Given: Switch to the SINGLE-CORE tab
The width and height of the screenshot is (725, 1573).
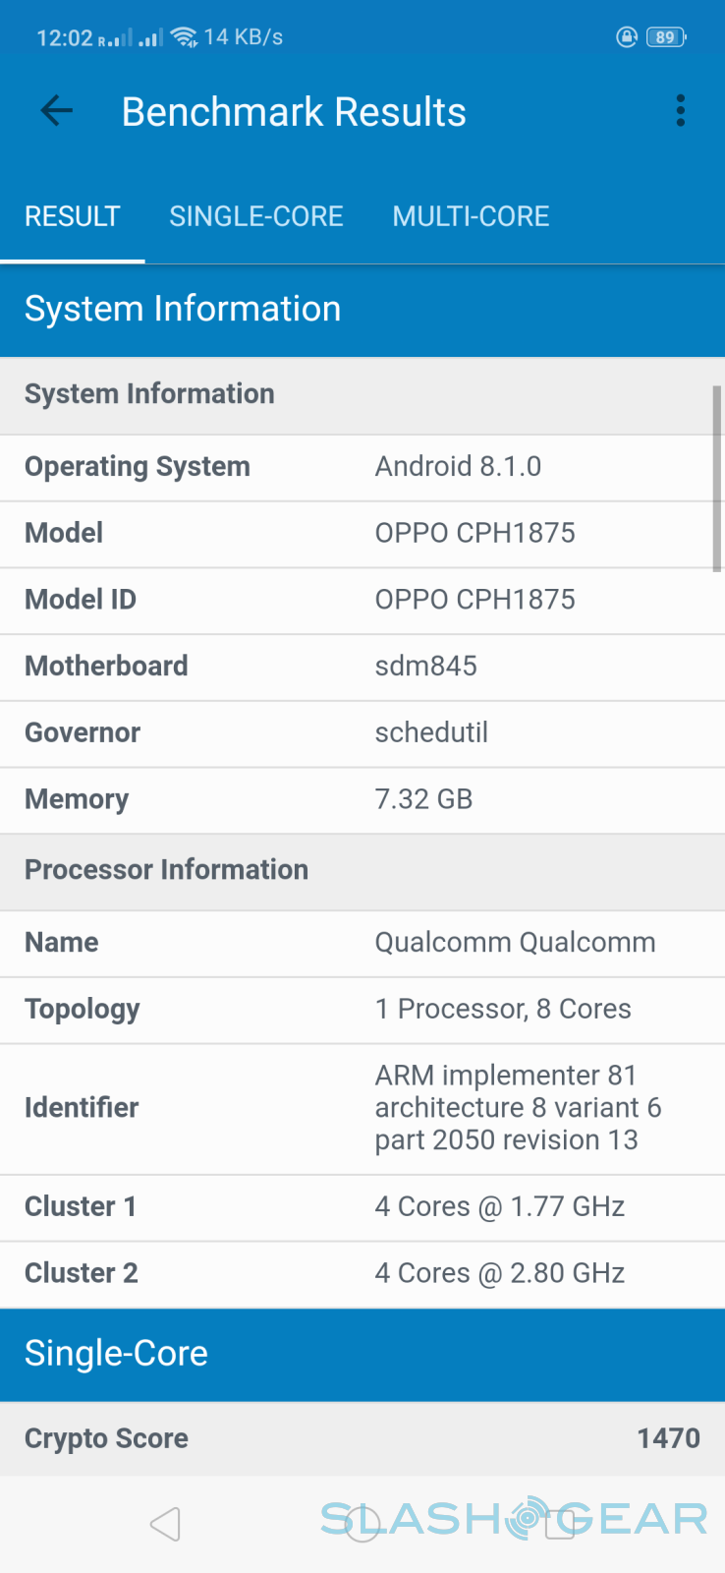Looking at the screenshot, I should pos(255,216).
